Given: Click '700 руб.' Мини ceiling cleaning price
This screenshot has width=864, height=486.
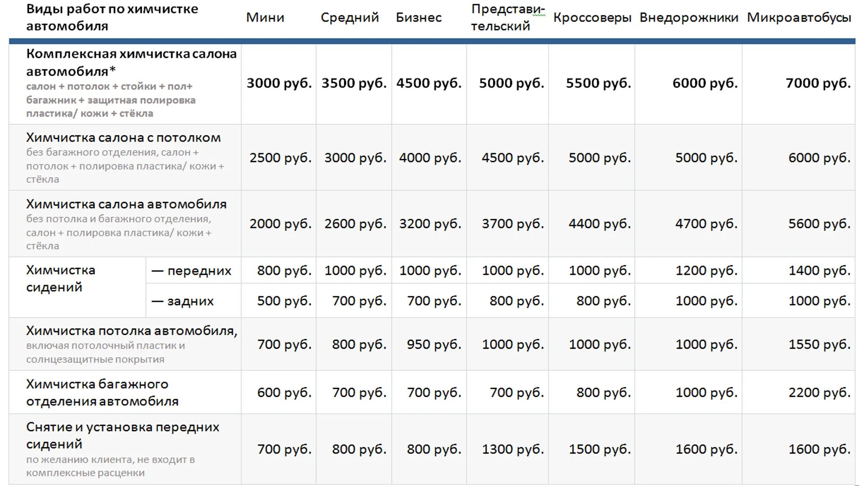Looking at the screenshot, I should point(284,344).
